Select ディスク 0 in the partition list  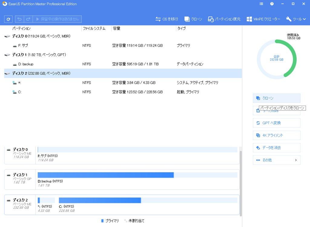tap(123, 36)
